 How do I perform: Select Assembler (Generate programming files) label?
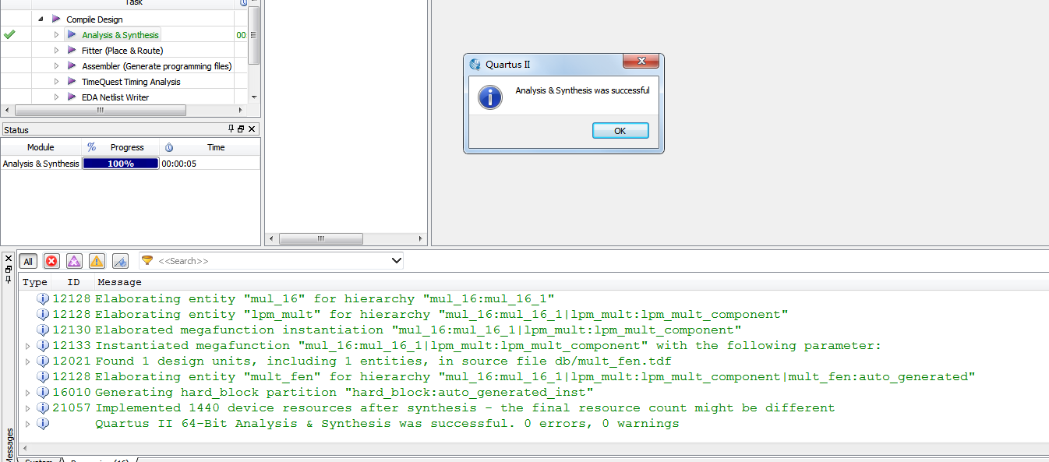click(157, 66)
